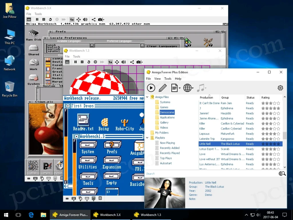The height and width of the screenshot is (220, 293).
Task: Open Amiga Forever settings gear
Action: pyautogui.click(x=280, y=88)
